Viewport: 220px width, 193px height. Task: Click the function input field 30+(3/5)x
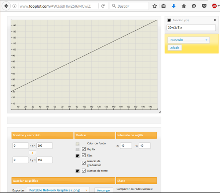[x=191, y=27]
